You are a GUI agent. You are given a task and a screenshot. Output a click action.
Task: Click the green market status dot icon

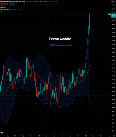click(x=27, y=1)
